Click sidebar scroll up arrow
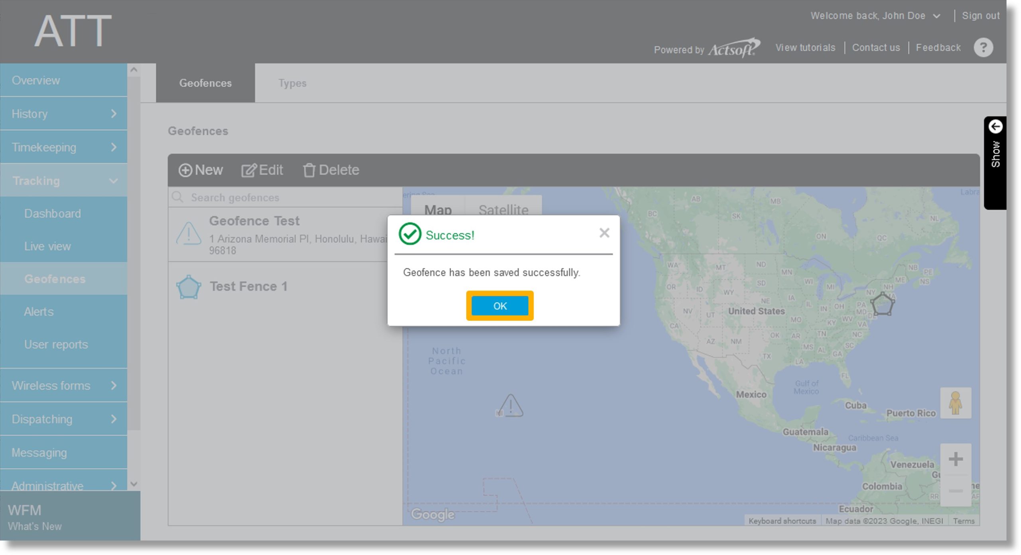1021x555 pixels. pos(134,70)
